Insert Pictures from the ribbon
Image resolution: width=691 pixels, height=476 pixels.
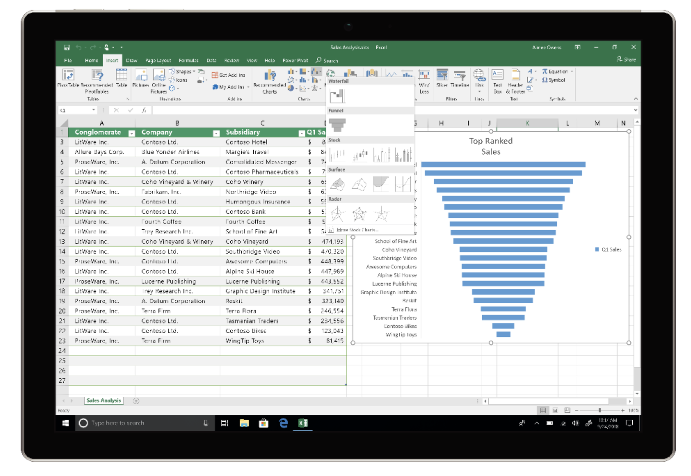(140, 78)
